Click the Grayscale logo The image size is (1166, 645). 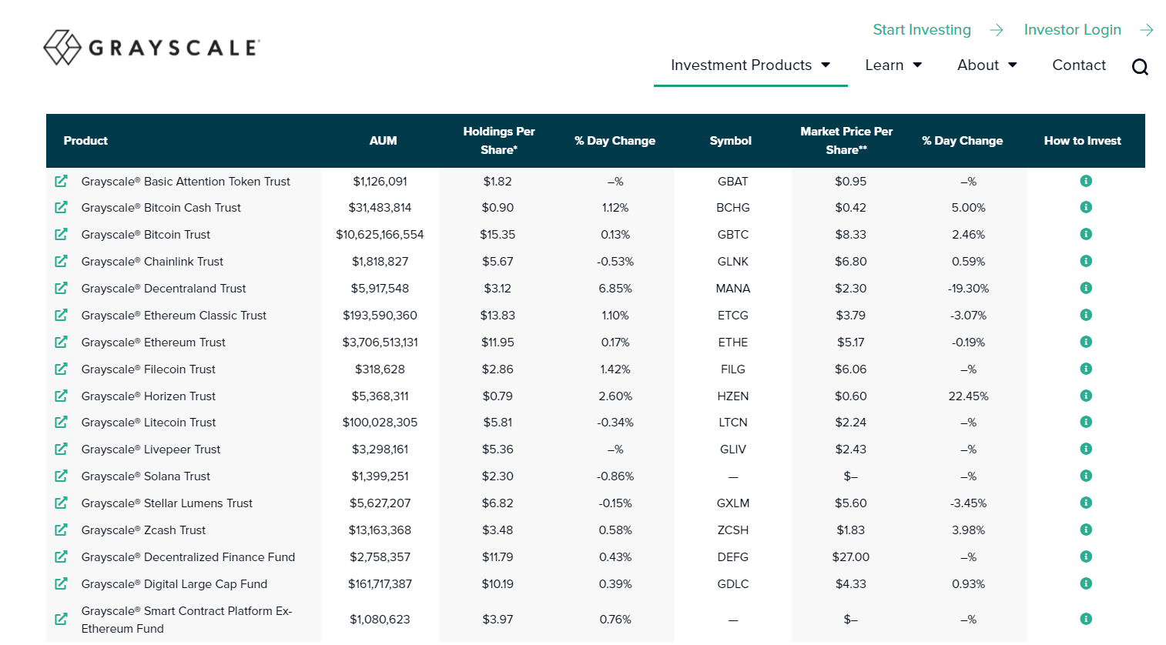pos(152,48)
